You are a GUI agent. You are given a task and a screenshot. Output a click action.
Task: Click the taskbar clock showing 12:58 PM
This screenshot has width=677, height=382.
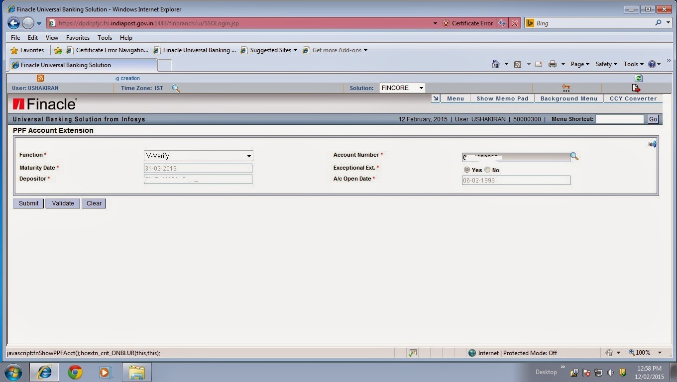click(649, 373)
